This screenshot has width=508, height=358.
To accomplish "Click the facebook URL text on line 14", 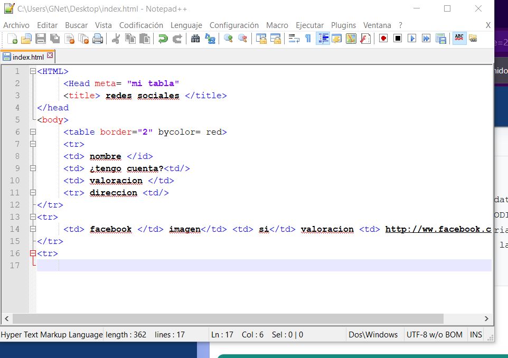I will pyautogui.click(x=438, y=229).
